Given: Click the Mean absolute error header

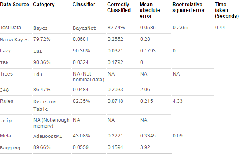Looking at the screenshot, I should 150,10.
